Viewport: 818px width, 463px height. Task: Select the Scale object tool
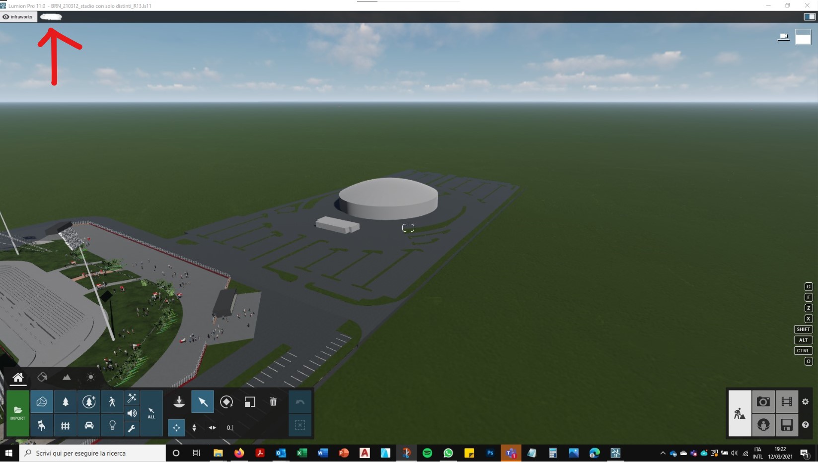pos(250,401)
